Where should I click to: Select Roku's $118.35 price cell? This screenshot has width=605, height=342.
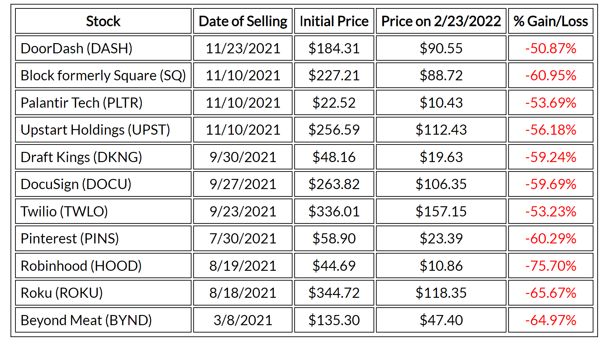tap(441, 293)
